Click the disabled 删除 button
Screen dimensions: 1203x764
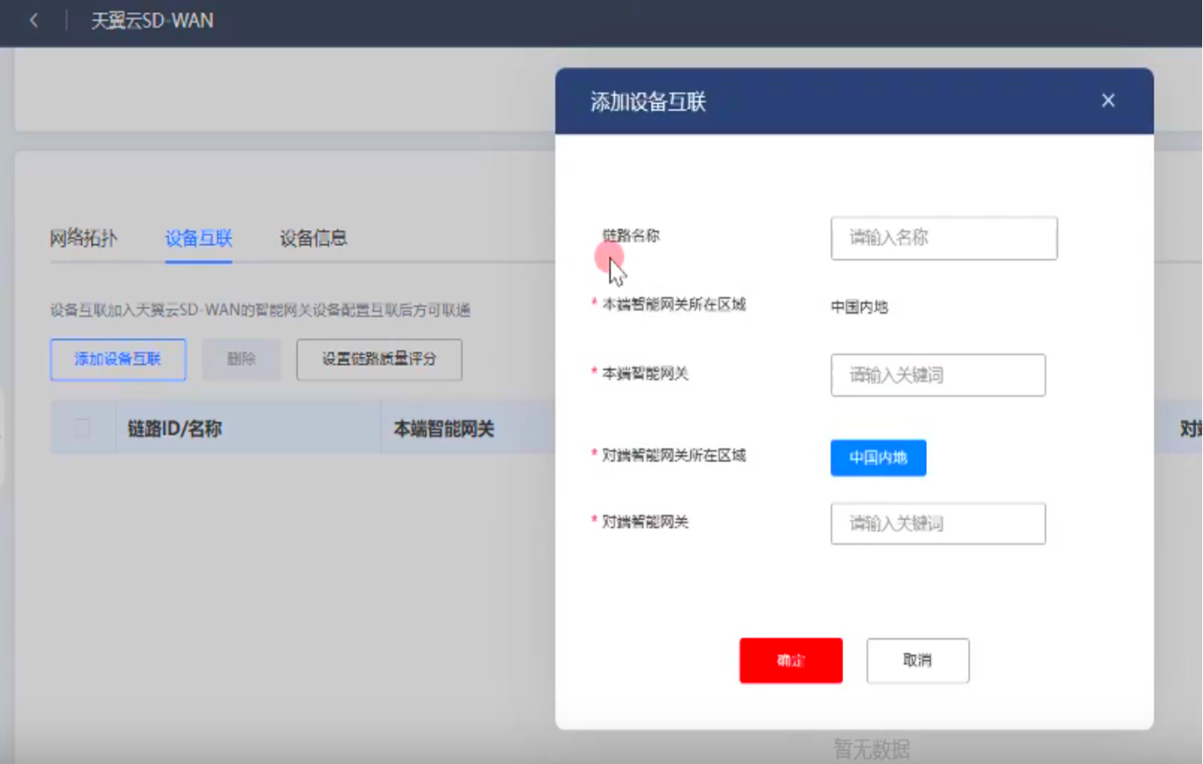pos(241,360)
